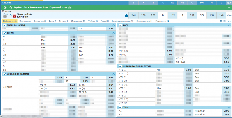Click the market search input field
The image size is (232, 118).
click(160, 21)
